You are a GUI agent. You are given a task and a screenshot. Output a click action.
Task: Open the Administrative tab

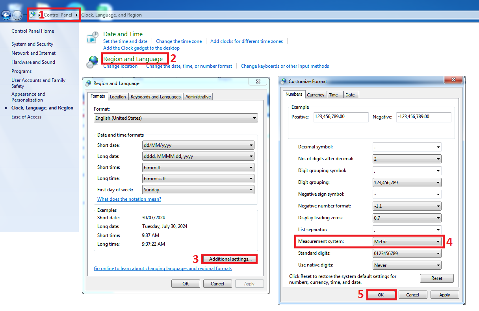[x=198, y=97]
